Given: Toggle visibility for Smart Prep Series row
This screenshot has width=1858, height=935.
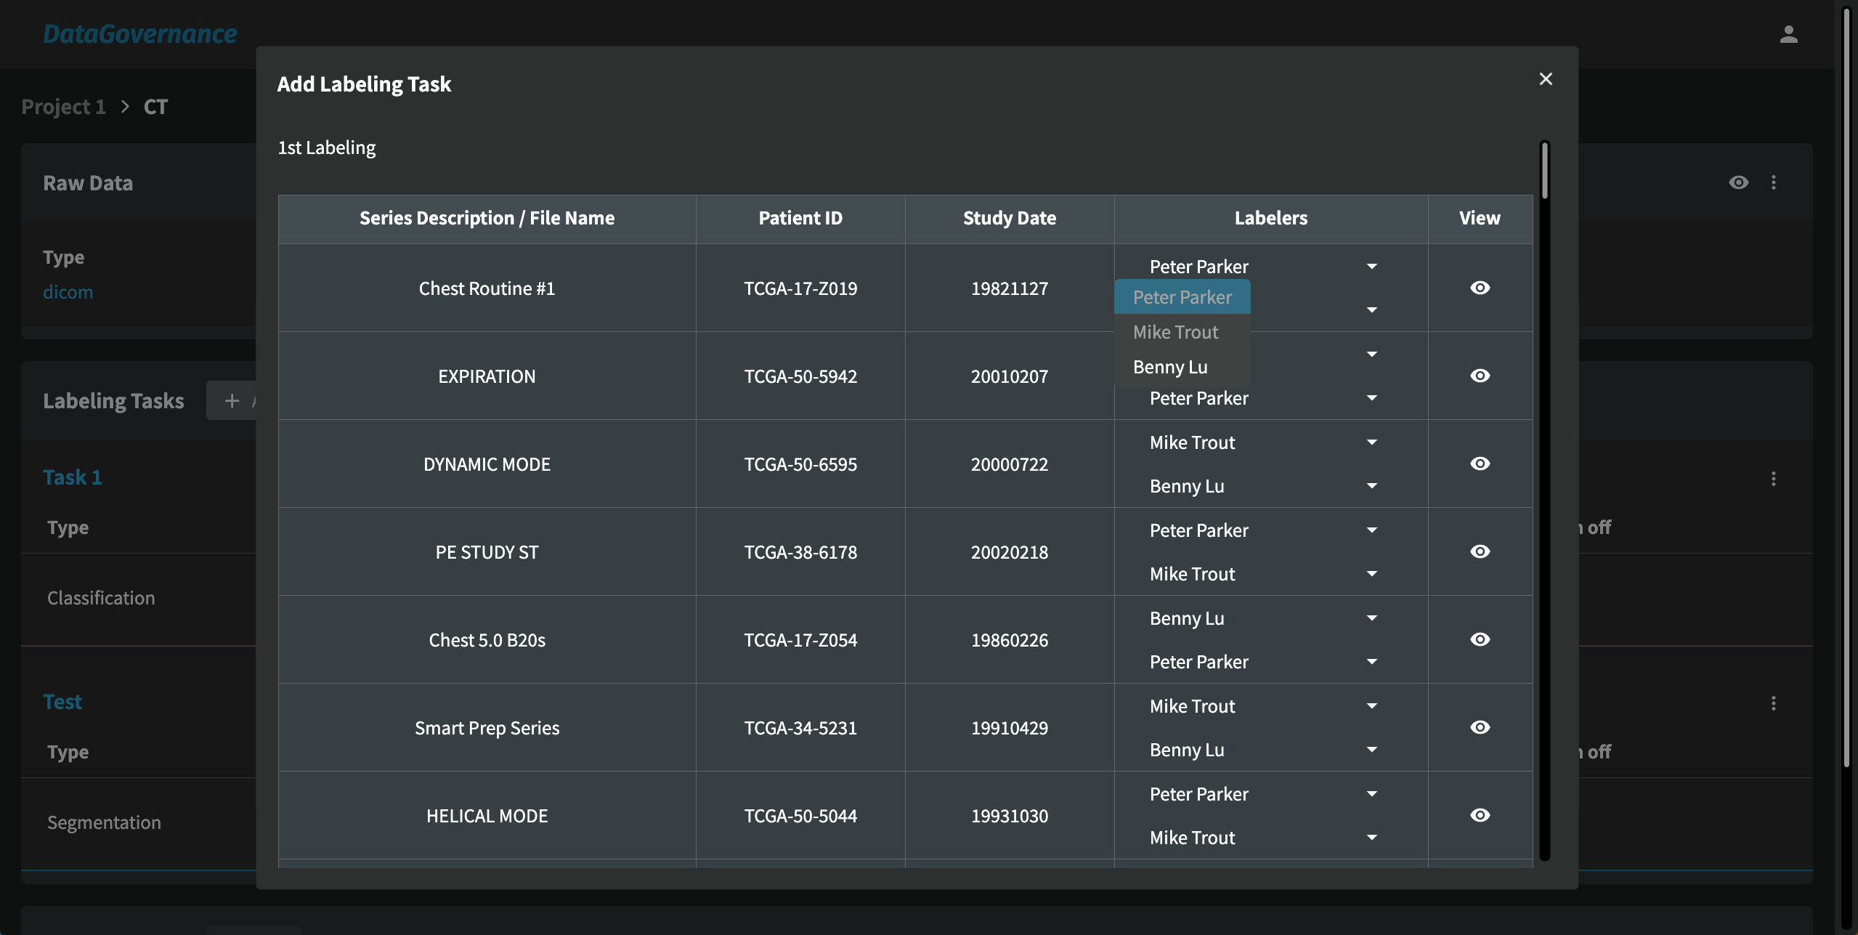Looking at the screenshot, I should (x=1480, y=727).
